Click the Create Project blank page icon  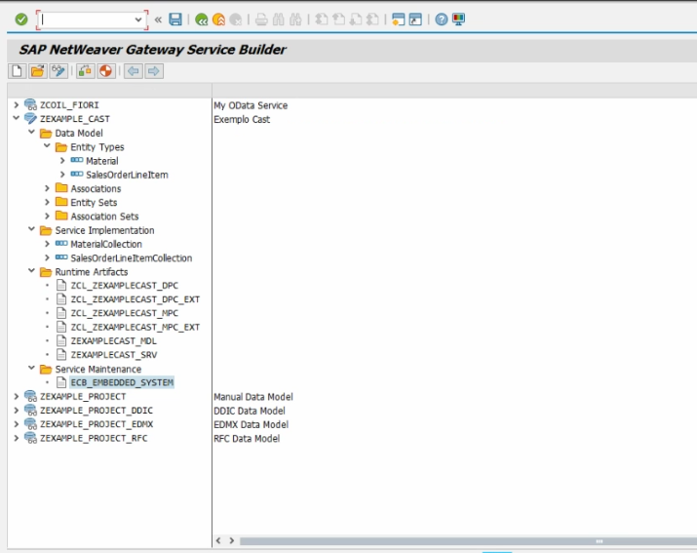[18, 71]
